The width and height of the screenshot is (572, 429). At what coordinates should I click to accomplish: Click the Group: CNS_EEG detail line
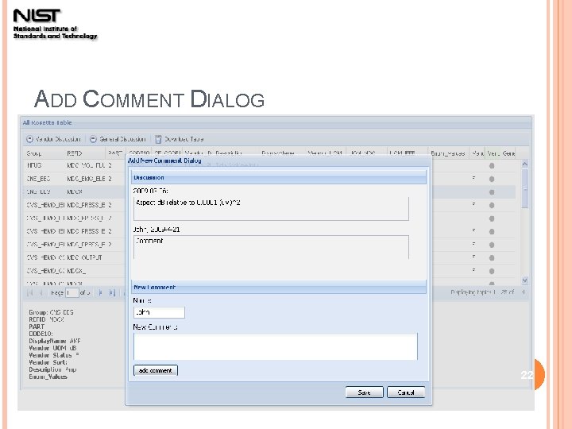click(51, 312)
